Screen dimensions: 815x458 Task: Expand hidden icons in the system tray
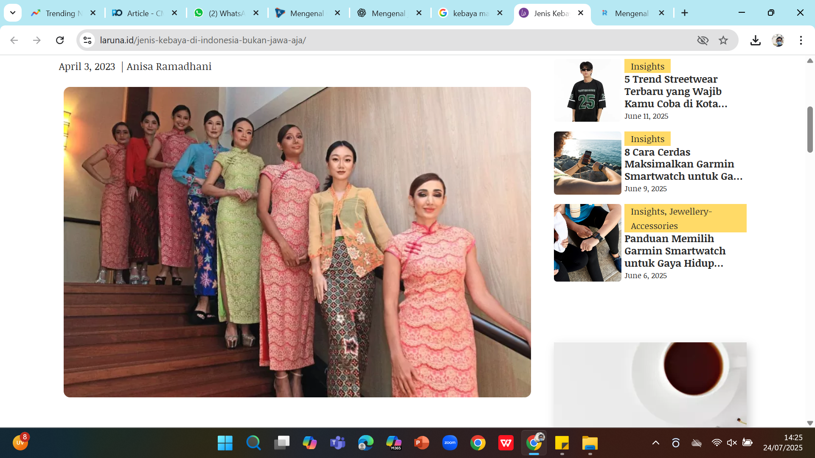click(x=656, y=443)
